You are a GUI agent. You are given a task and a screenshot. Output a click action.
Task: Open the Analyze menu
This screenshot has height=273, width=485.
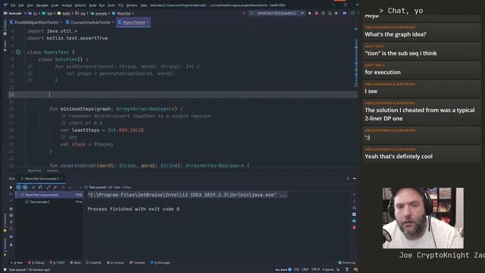[x=67, y=5]
